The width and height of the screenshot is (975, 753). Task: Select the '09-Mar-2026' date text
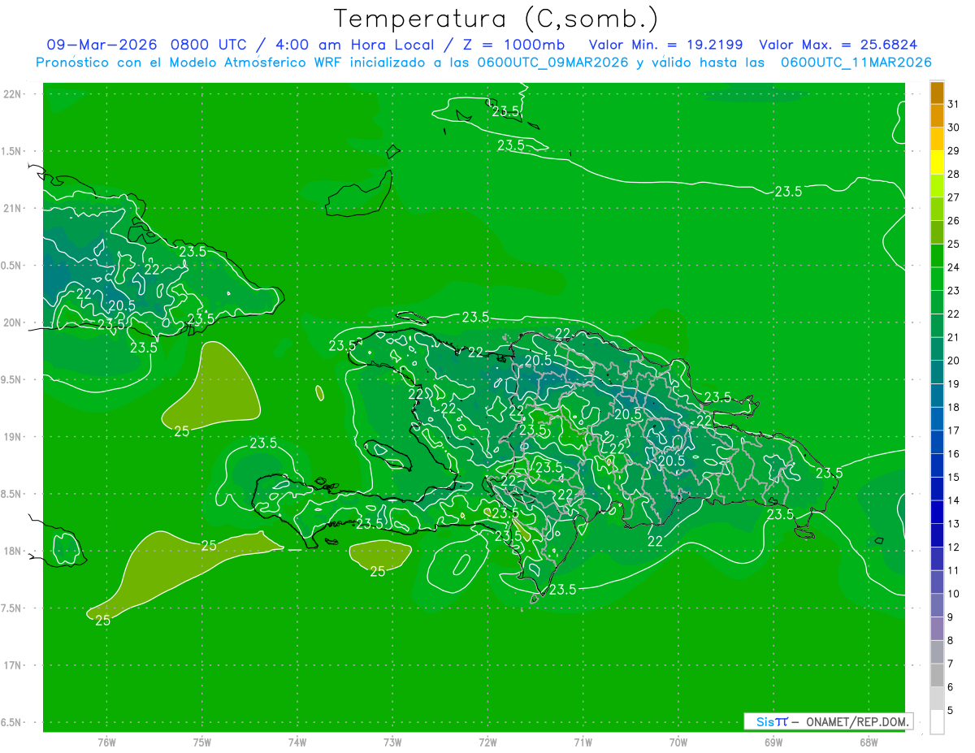pos(102,45)
